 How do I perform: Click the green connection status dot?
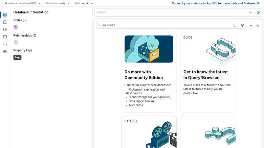[6, 3]
